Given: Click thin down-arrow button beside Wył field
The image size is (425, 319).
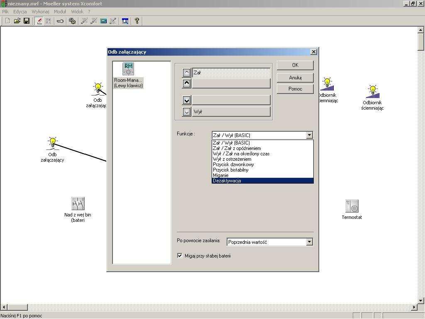Looking at the screenshot, I should [x=186, y=112].
